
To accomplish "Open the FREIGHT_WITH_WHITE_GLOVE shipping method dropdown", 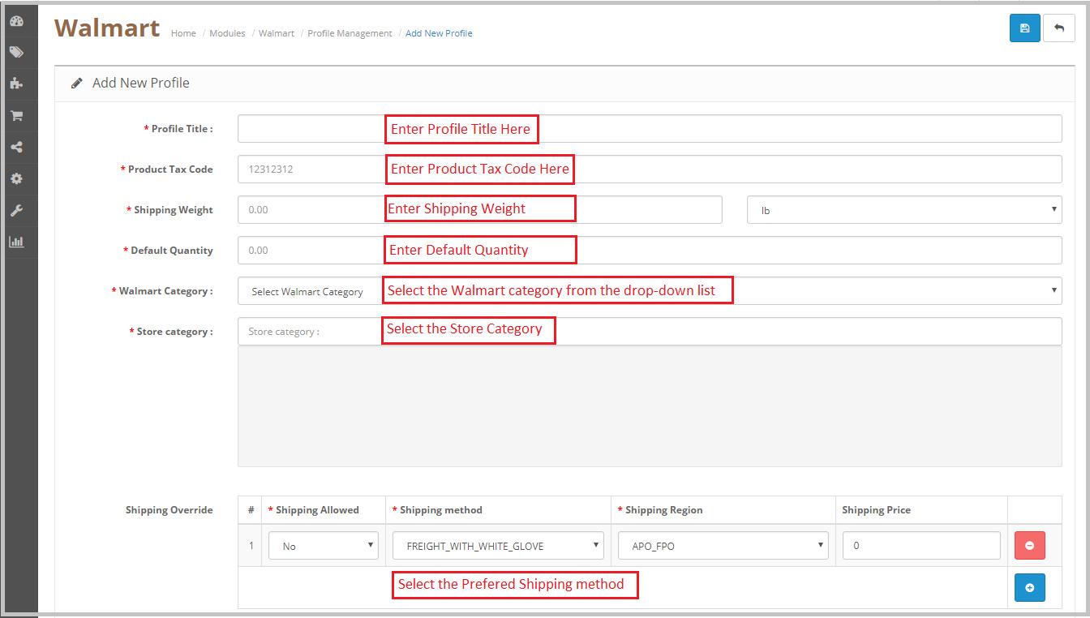I will coord(499,546).
